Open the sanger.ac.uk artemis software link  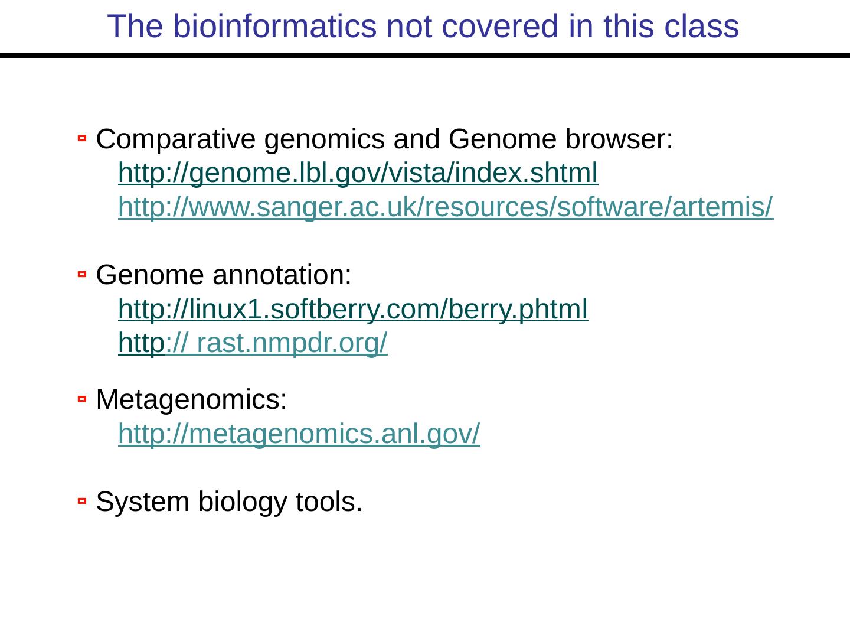click(x=446, y=207)
